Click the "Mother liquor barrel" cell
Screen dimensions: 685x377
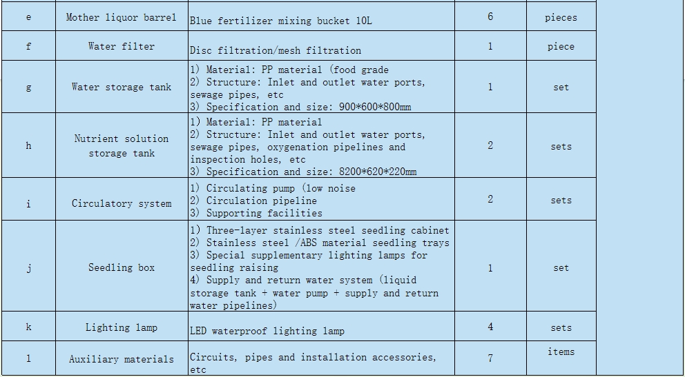(x=122, y=17)
